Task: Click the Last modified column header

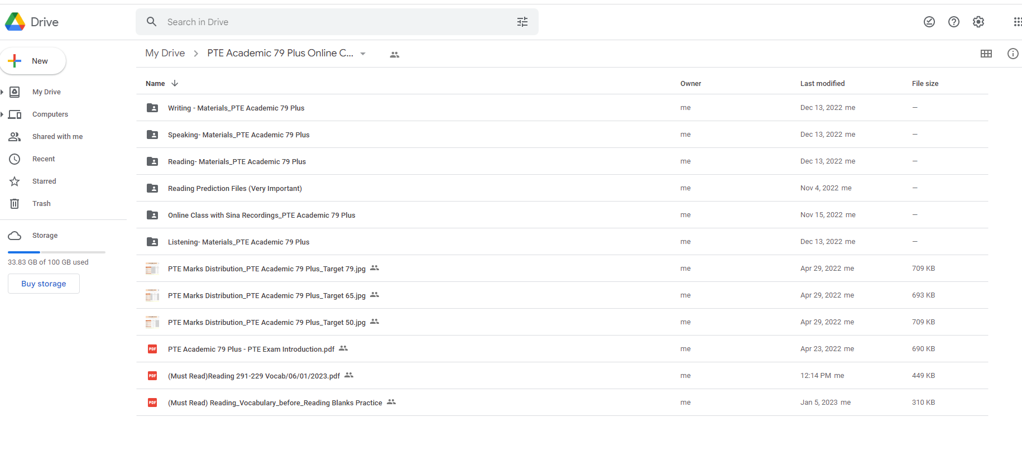Action: [x=822, y=84]
